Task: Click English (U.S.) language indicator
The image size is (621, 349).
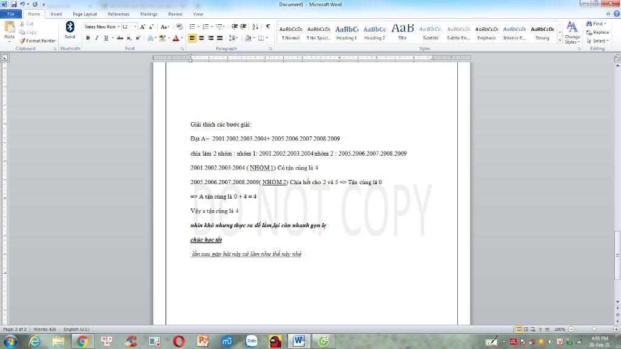Action: click(76, 329)
